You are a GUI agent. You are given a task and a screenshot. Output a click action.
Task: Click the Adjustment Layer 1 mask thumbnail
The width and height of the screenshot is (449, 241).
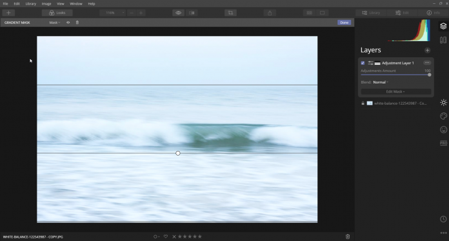tap(377, 63)
